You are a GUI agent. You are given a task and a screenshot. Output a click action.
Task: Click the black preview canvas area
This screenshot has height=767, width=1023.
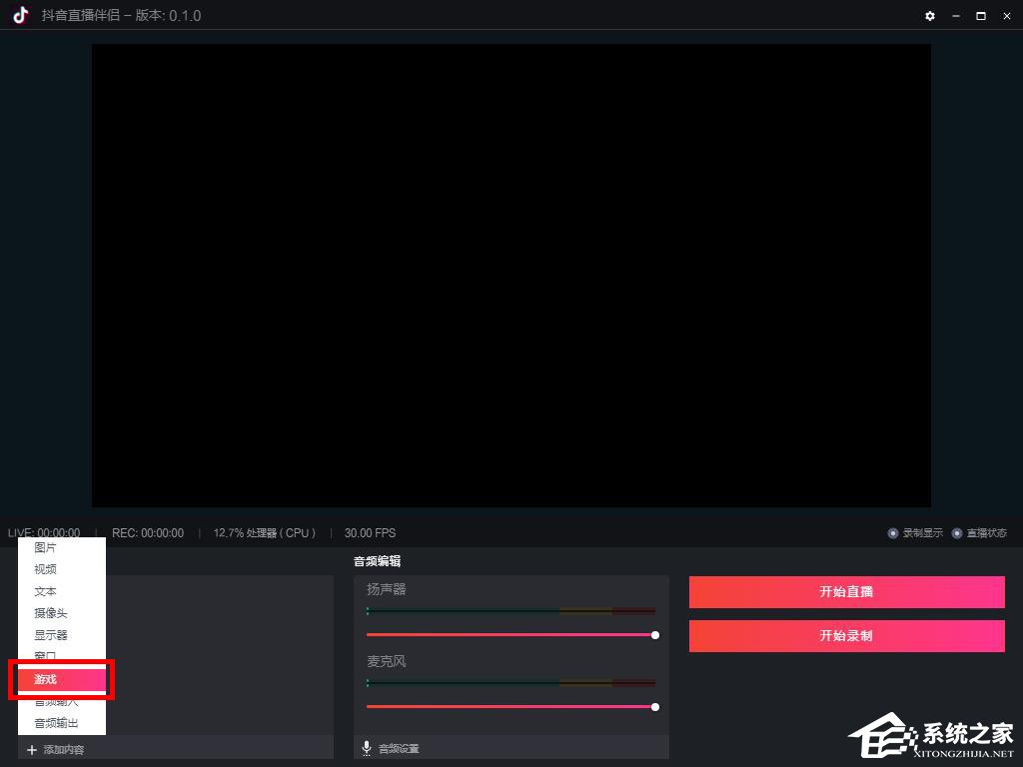(511, 276)
